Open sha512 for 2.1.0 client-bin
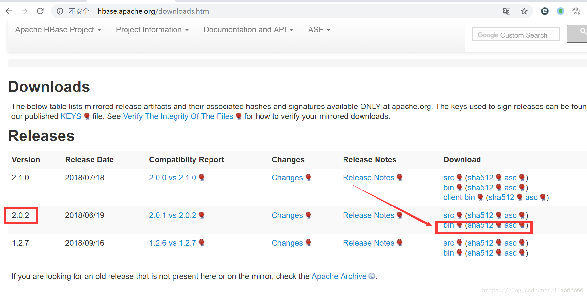Image resolution: width=587 pixels, height=297 pixels. pyautogui.click(x=501, y=197)
